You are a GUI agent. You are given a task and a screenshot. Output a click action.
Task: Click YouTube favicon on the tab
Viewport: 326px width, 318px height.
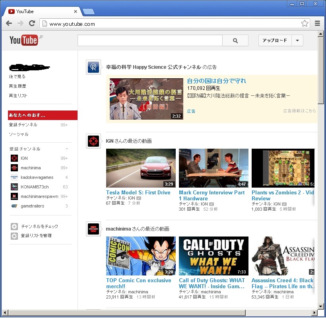tap(12, 12)
